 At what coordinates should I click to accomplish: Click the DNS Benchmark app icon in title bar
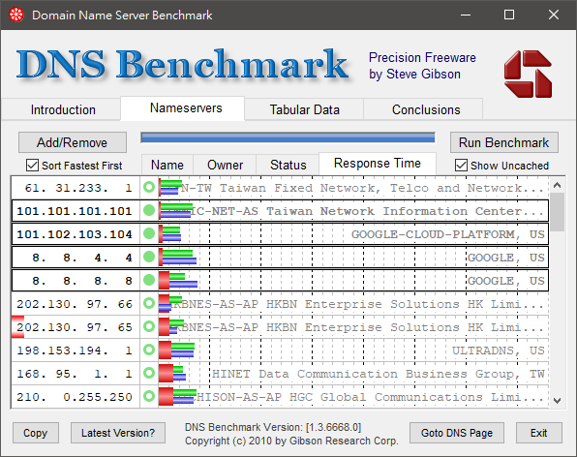(x=16, y=15)
